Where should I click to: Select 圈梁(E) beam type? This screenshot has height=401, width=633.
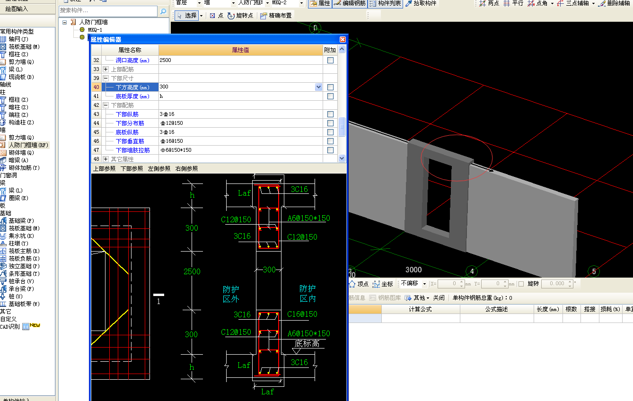click(18, 198)
